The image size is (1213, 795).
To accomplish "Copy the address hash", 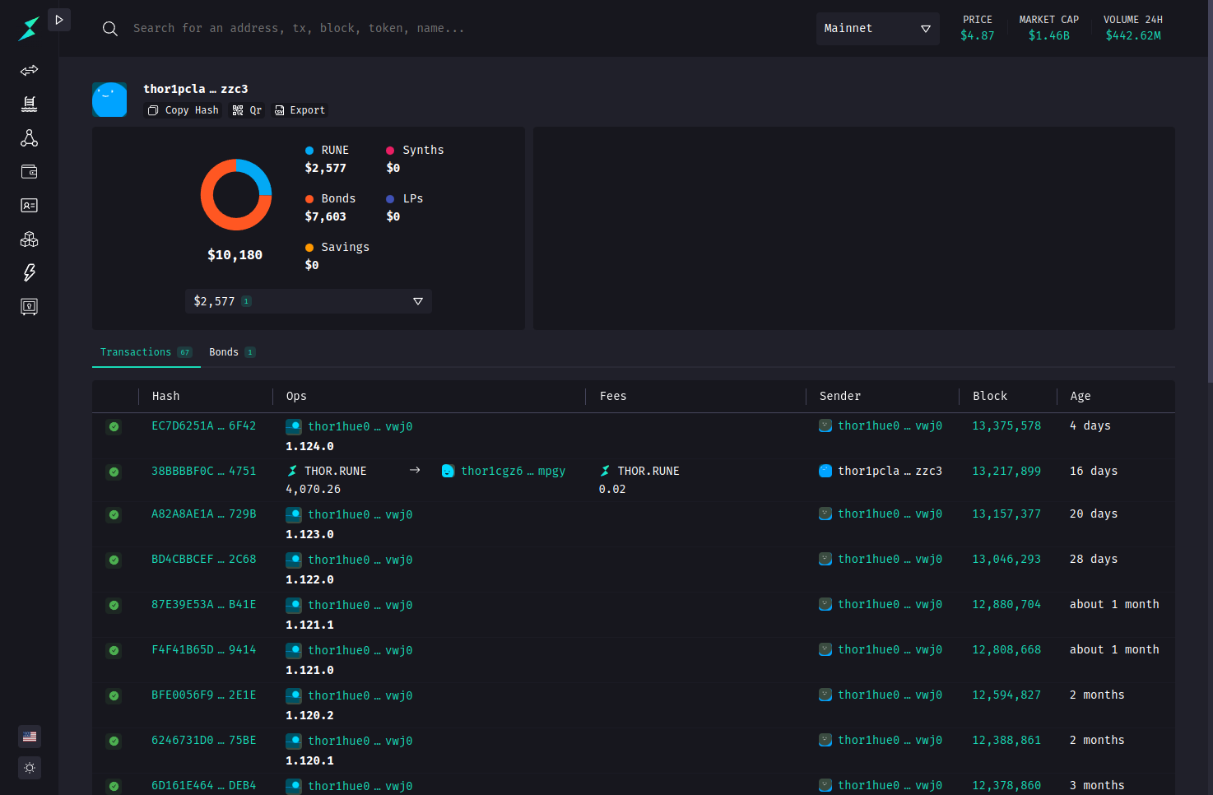I will 184,110.
